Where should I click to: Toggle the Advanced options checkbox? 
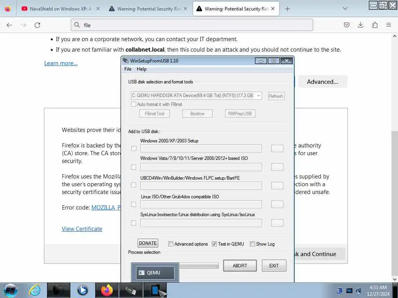[x=171, y=244]
